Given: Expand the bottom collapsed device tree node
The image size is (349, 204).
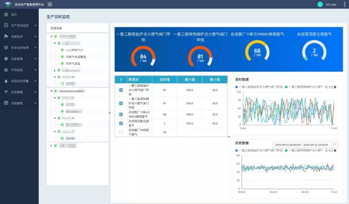Looking at the screenshot, I should point(51,145).
